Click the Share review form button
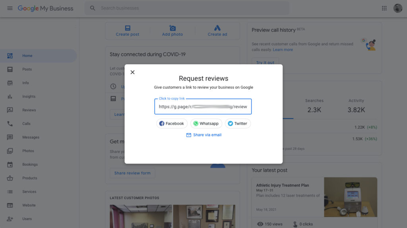 [x=132, y=173]
